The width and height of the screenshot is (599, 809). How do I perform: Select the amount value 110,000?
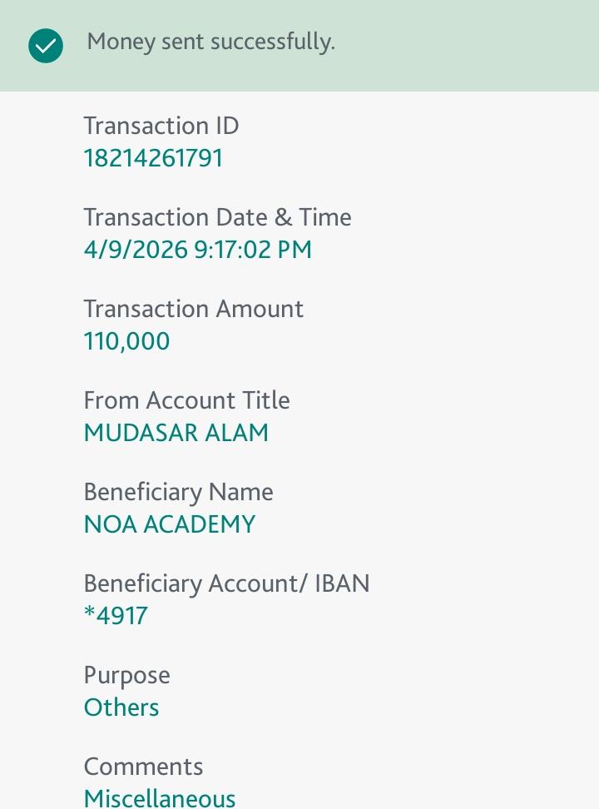tap(126, 341)
